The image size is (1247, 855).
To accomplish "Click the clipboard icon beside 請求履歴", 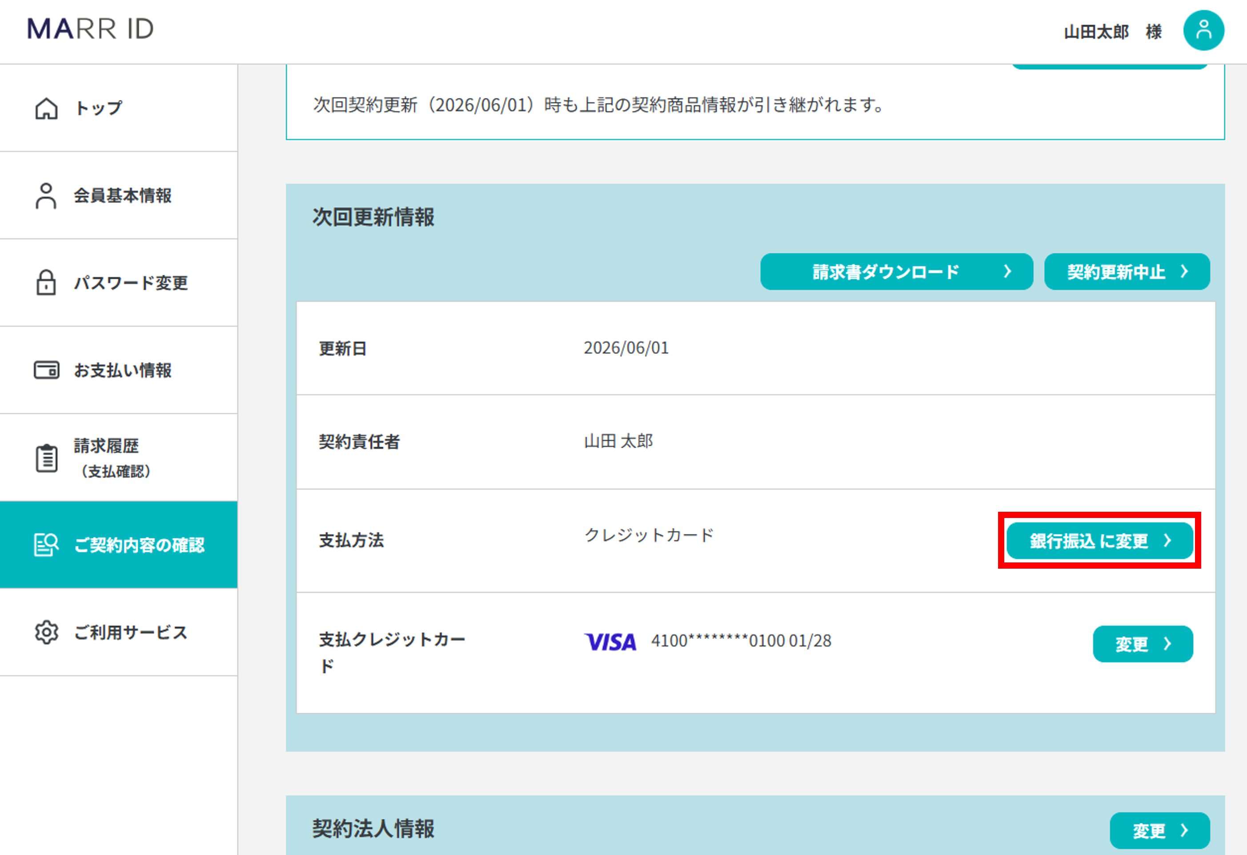I will (47, 458).
